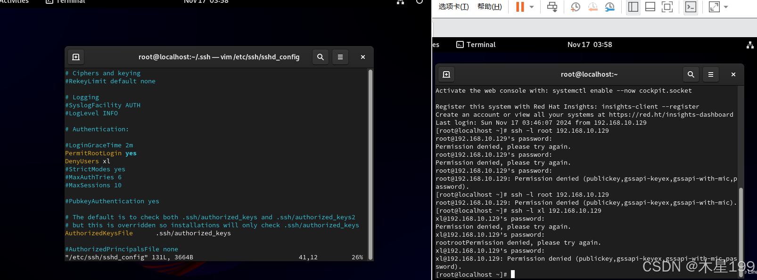Click the '#AuthorizedPrincipalsFile none' line

coord(122,249)
